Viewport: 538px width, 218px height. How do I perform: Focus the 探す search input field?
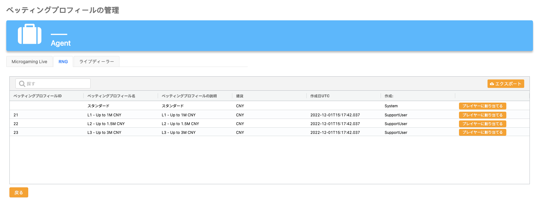(56, 84)
